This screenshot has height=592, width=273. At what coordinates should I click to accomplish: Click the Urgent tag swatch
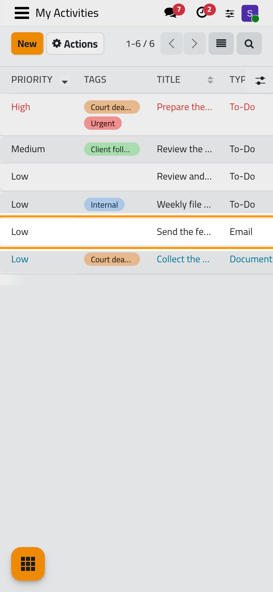point(103,123)
